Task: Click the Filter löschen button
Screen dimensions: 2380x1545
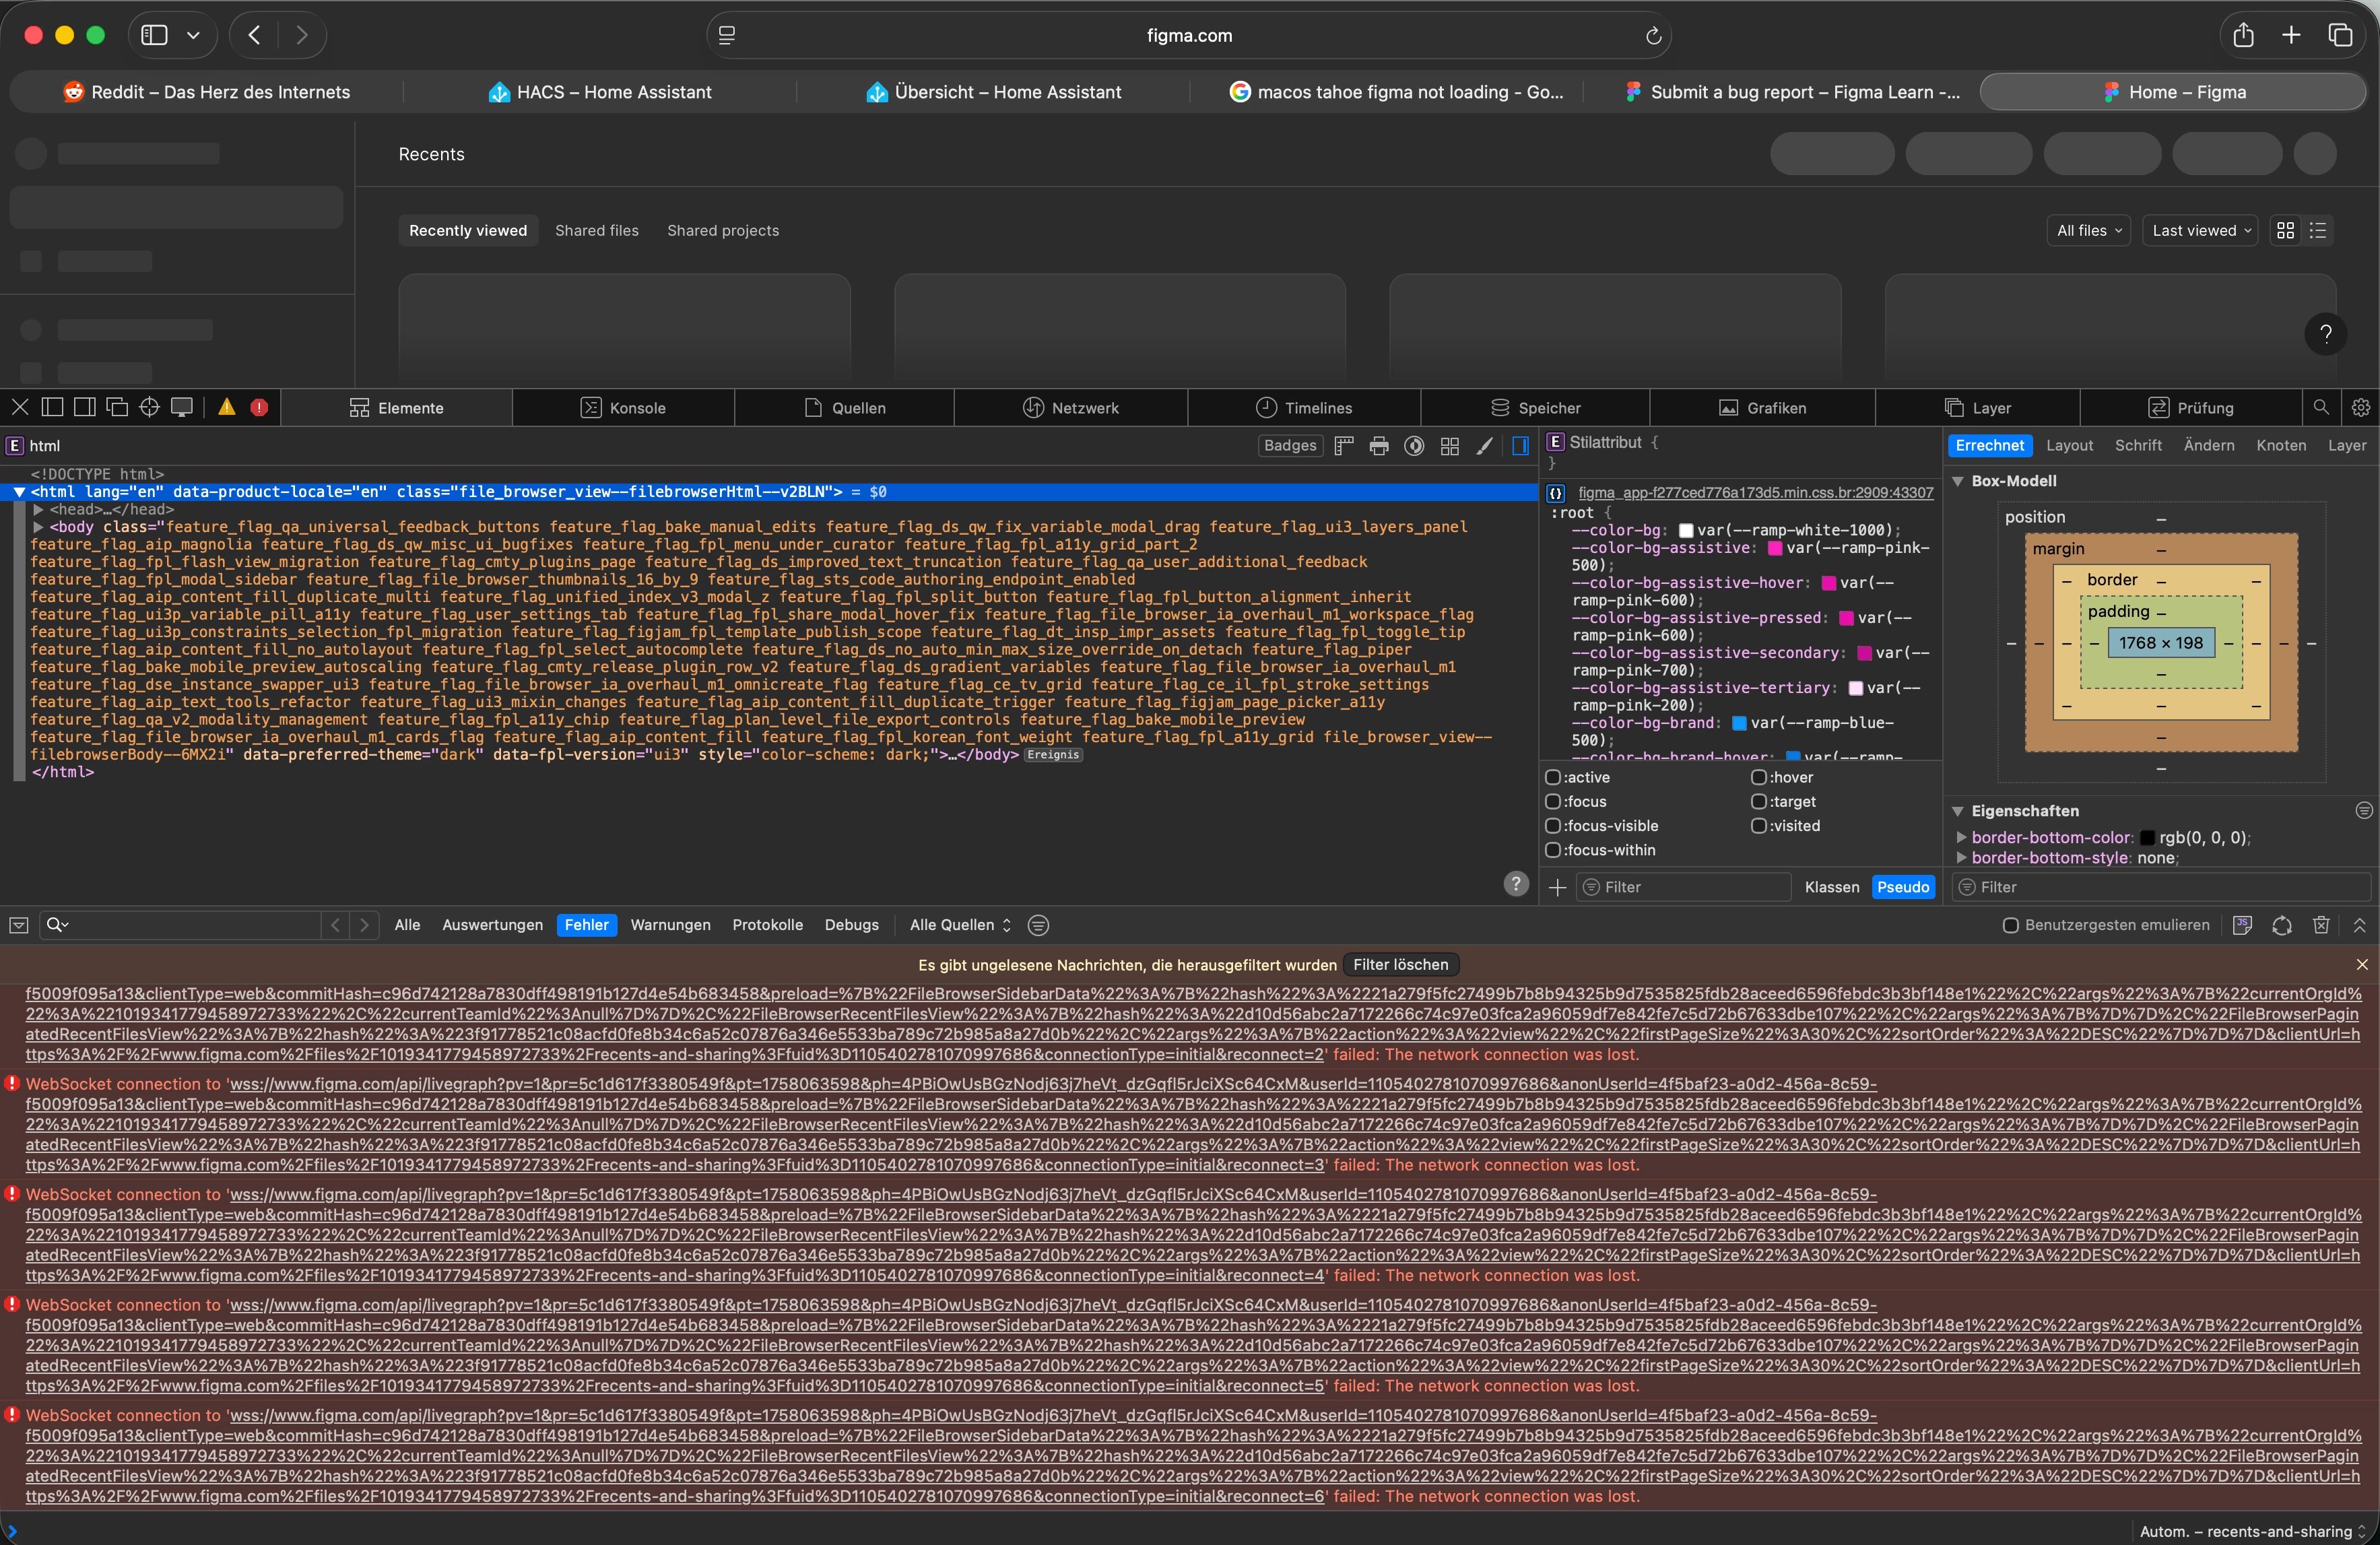Action: 1400,964
